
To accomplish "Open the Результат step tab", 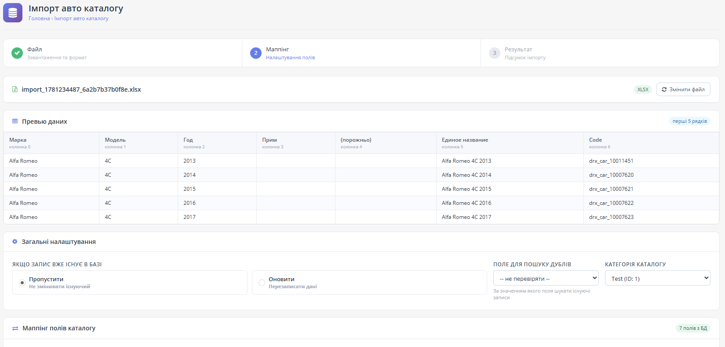I will coord(600,53).
